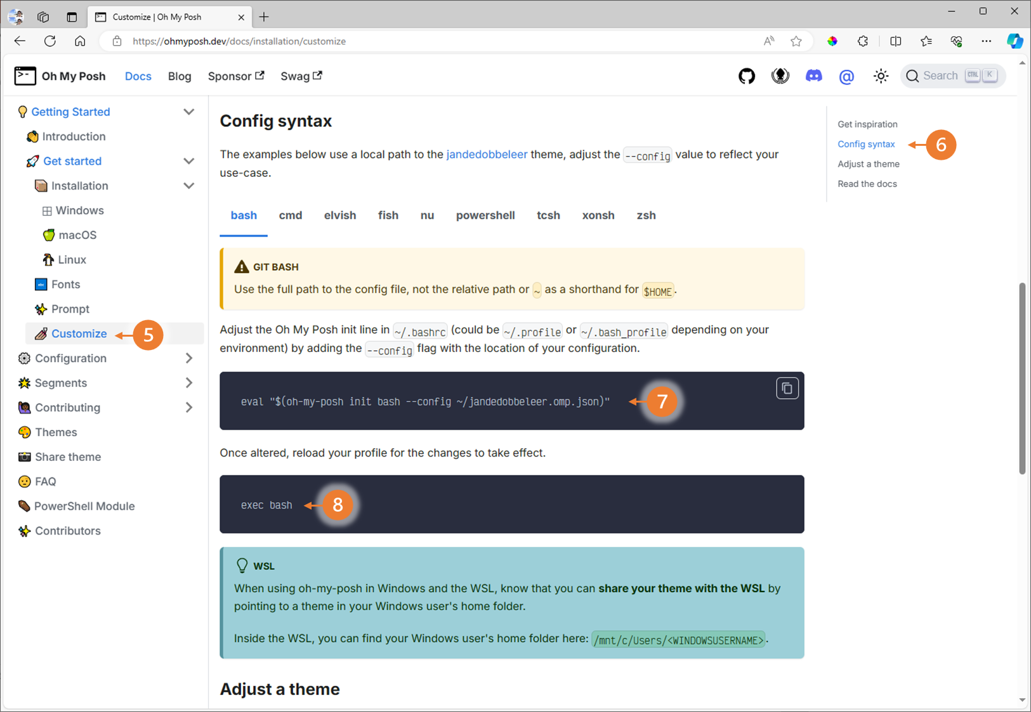
Task: Open browser settings and more menu
Action: (x=986, y=41)
